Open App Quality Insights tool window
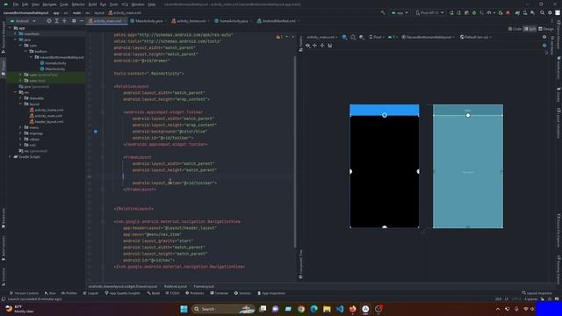 tap(122, 293)
